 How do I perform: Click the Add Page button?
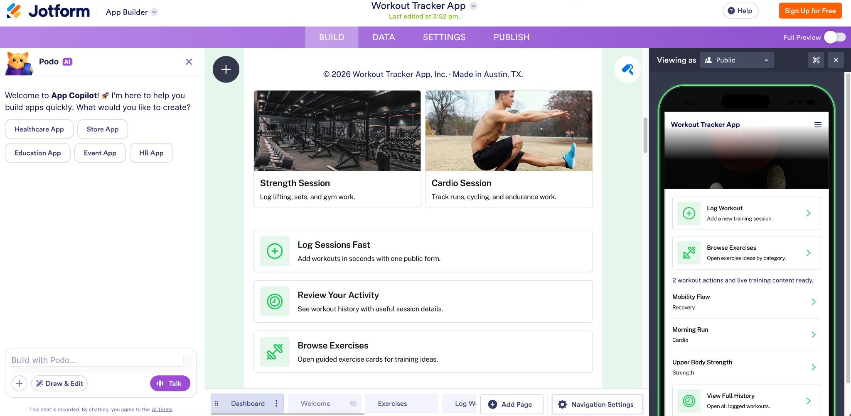(512, 404)
